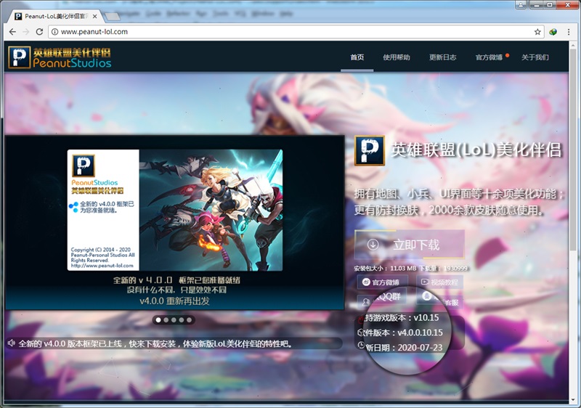Select the fourth carousel dot

pyautogui.click(x=182, y=320)
